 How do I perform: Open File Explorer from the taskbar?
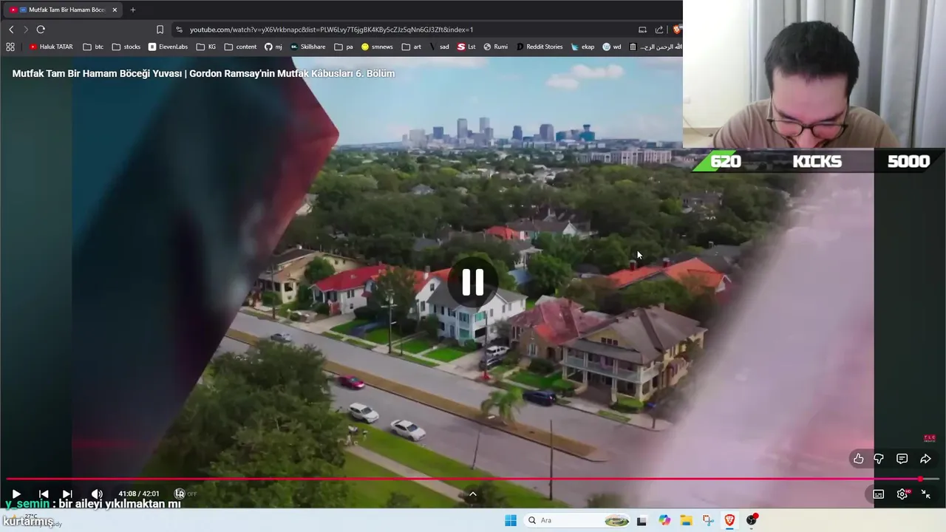[x=686, y=520]
